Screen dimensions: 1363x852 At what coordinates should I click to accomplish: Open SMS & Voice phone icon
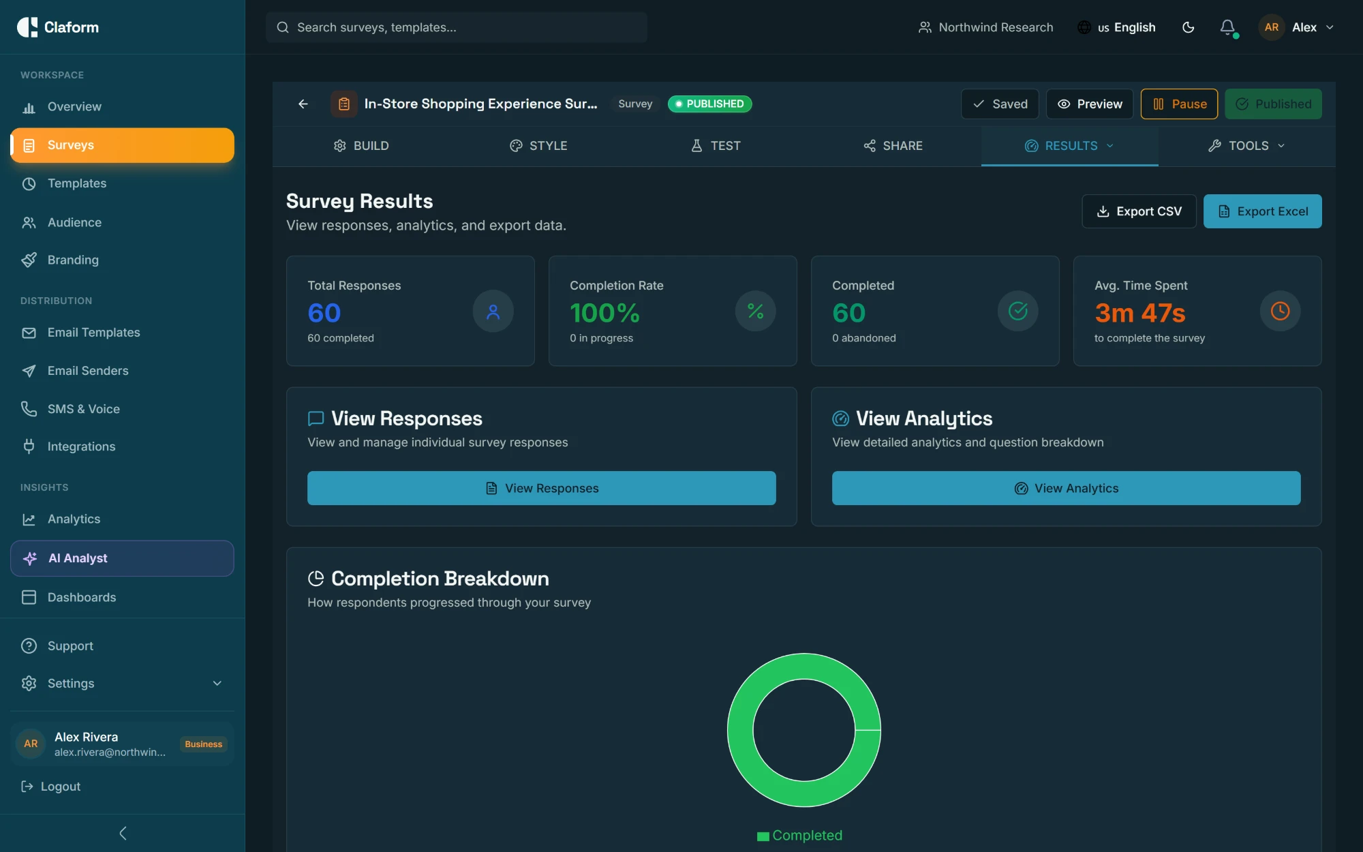point(29,409)
